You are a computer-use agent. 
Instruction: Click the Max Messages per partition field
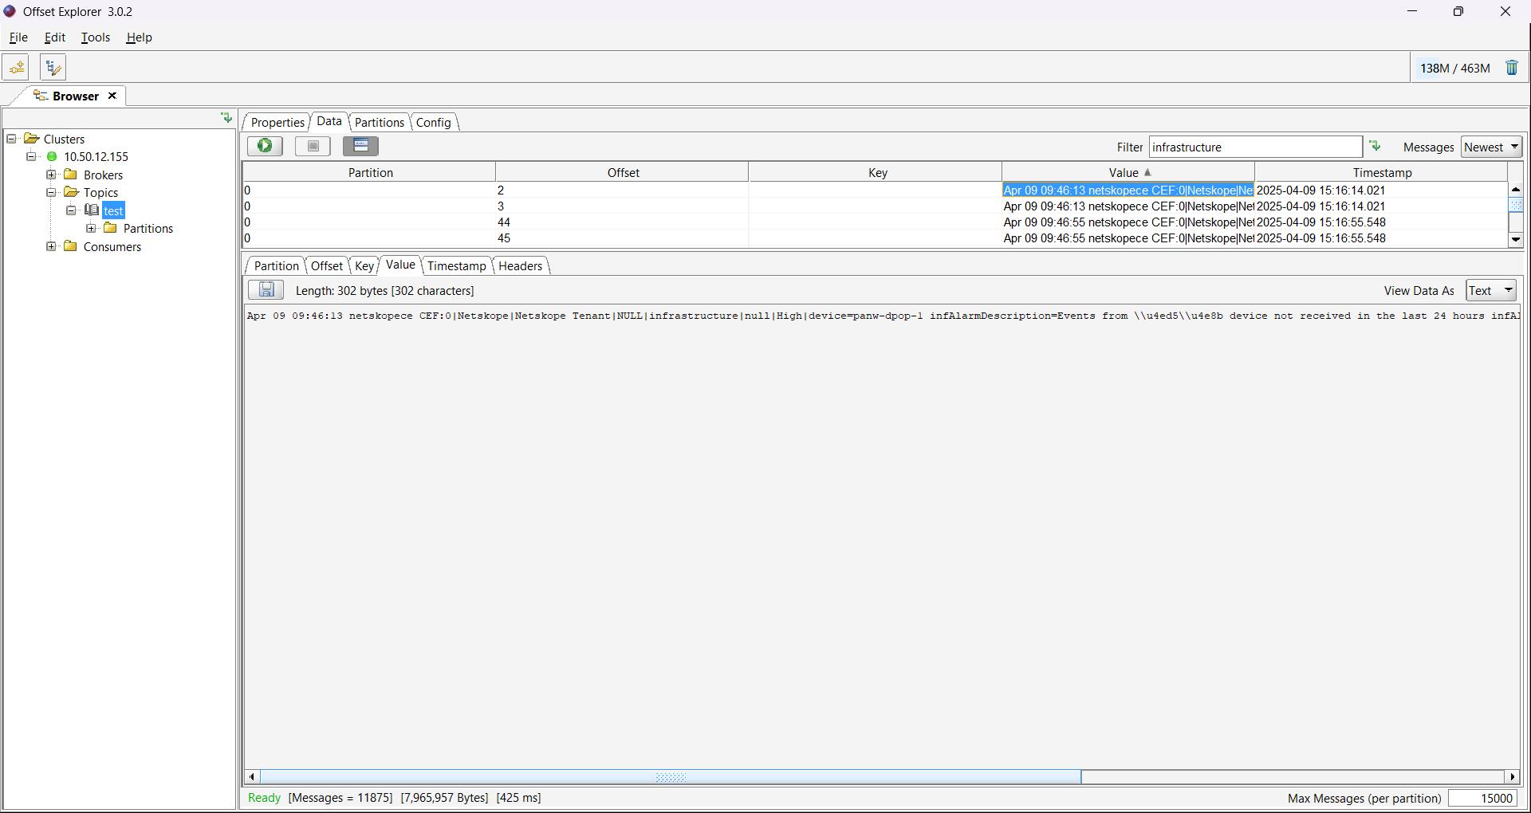pyautogui.click(x=1482, y=798)
